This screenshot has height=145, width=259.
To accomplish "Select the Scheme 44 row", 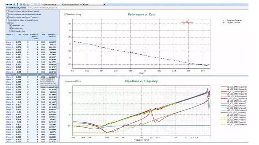I will click(31, 92).
